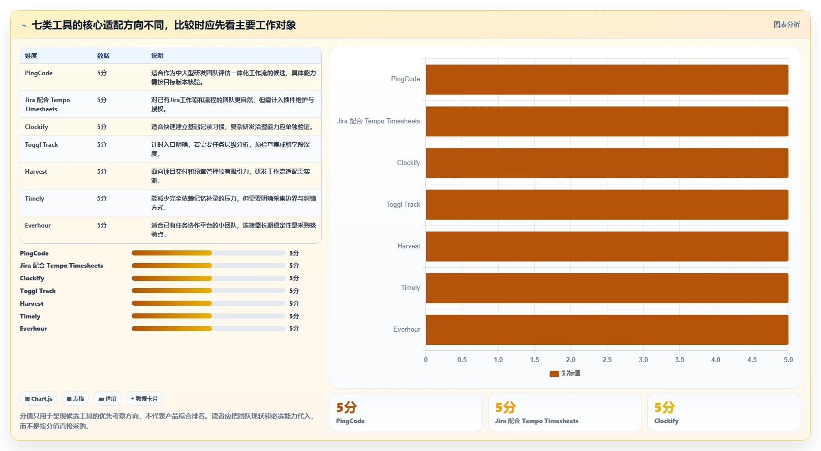Click the Timely y-axis label in chart
The image size is (821, 451).
(x=410, y=288)
